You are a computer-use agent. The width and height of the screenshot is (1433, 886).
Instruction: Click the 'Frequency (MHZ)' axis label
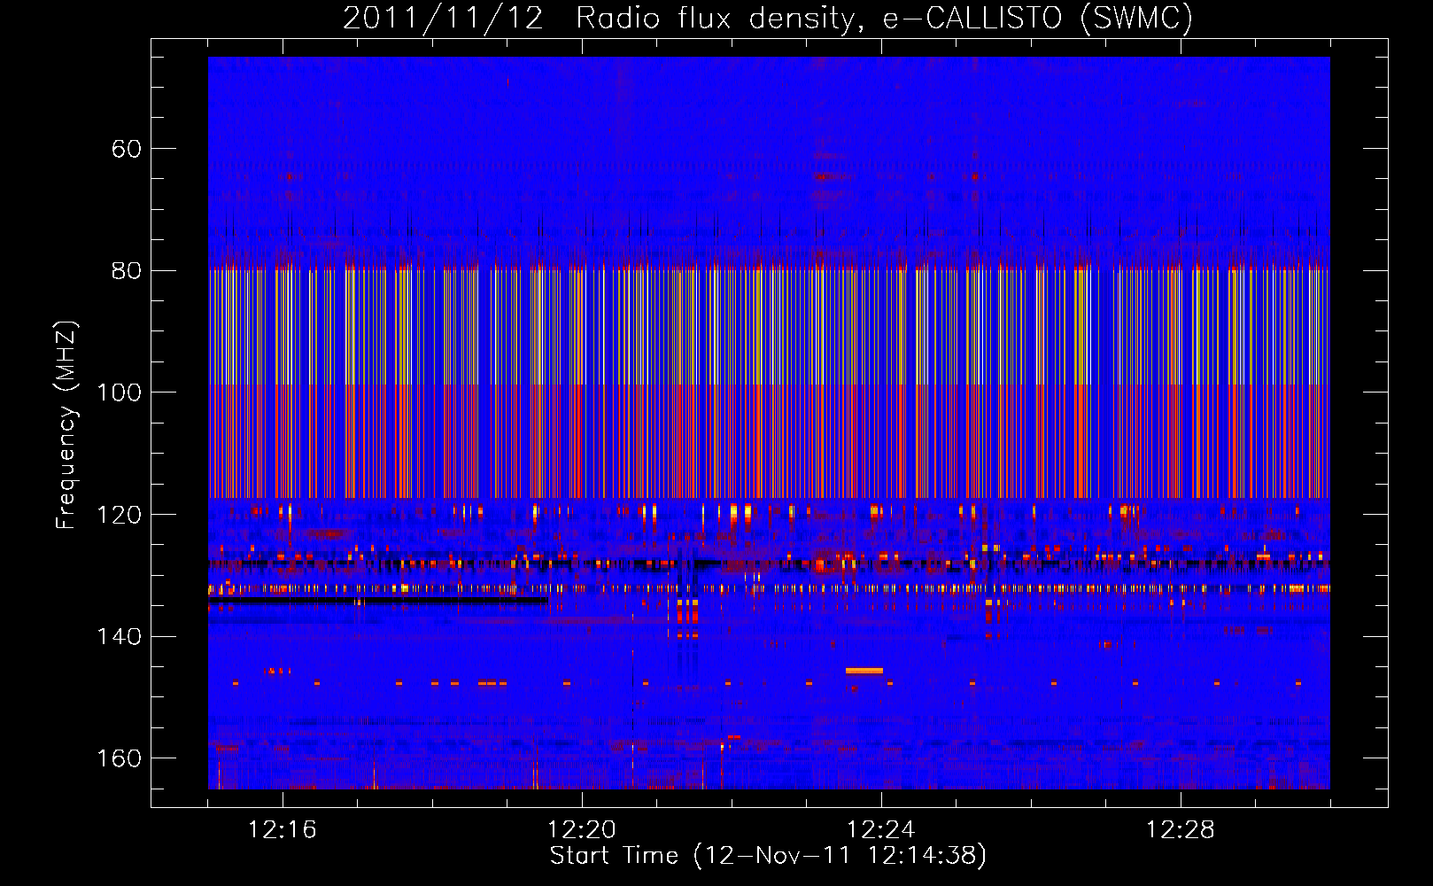click(x=66, y=425)
